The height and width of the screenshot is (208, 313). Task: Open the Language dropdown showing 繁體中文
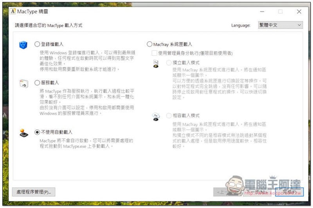pyautogui.click(x=280, y=25)
